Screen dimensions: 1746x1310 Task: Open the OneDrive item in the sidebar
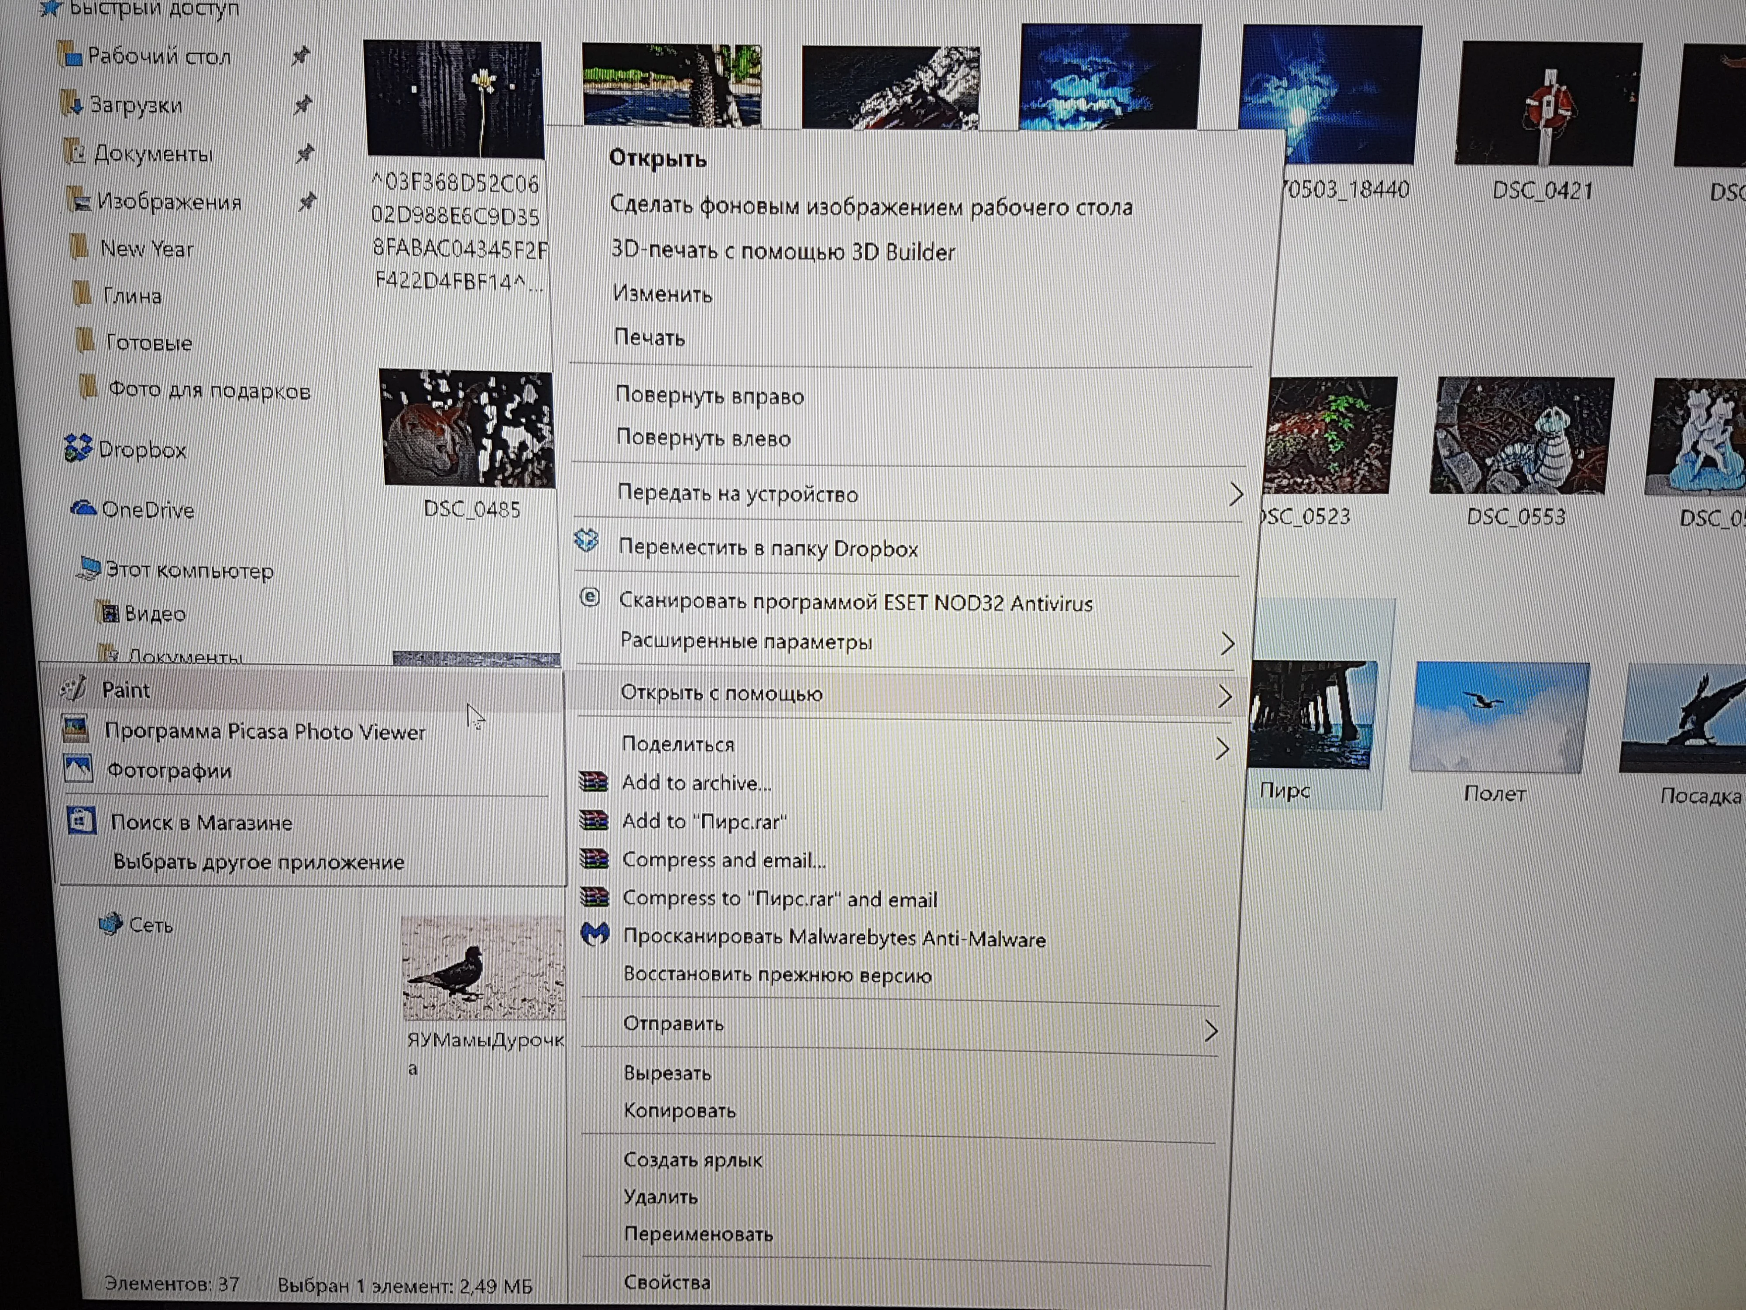147,510
